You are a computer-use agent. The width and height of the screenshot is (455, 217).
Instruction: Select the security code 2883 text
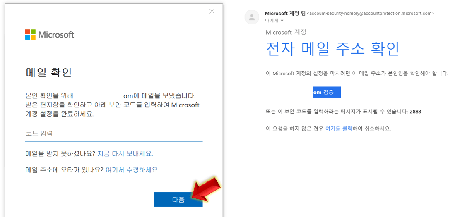415,112
